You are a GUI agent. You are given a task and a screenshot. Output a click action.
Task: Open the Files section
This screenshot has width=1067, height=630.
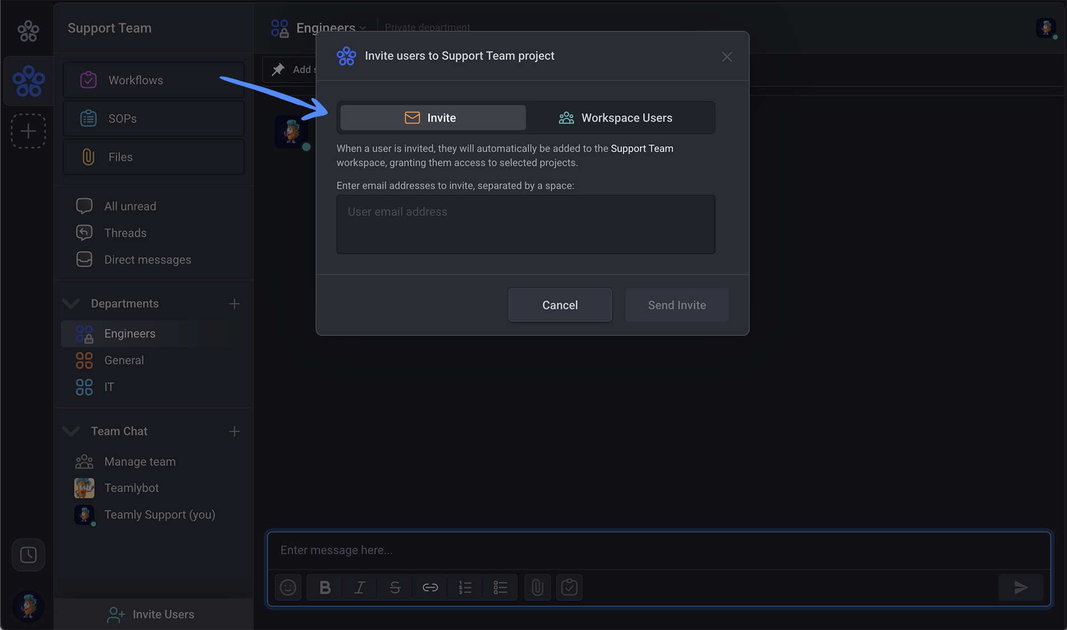(x=153, y=157)
